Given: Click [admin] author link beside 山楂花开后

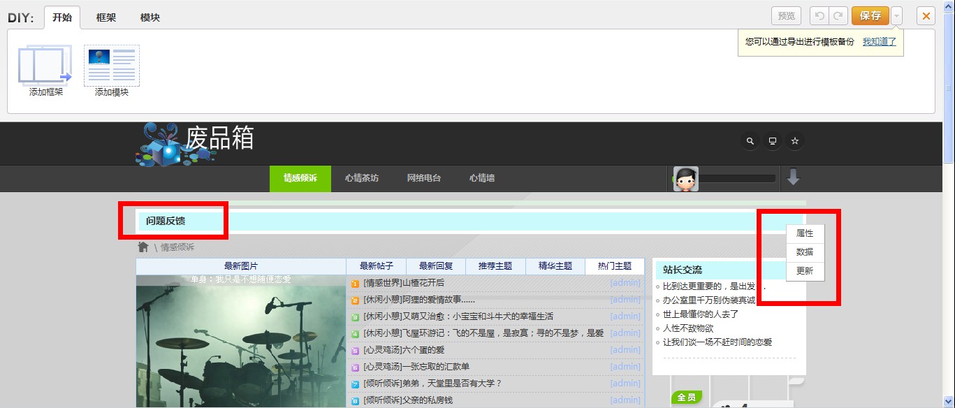Looking at the screenshot, I should pyautogui.click(x=625, y=283).
